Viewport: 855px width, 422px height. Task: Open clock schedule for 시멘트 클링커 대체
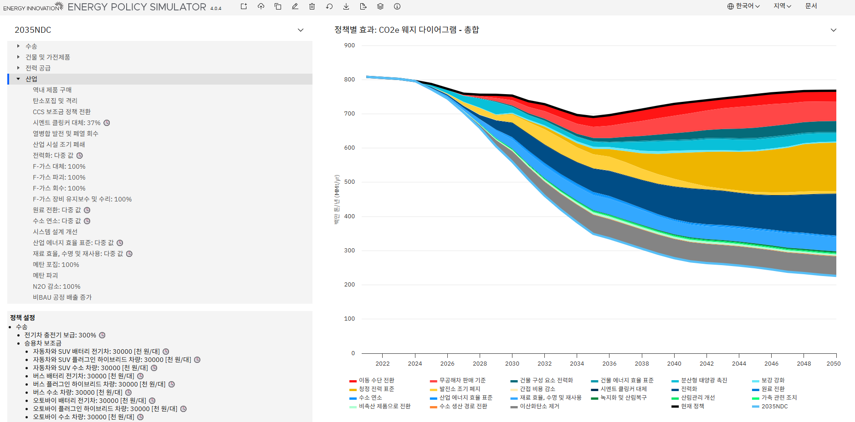[x=107, y=123]
